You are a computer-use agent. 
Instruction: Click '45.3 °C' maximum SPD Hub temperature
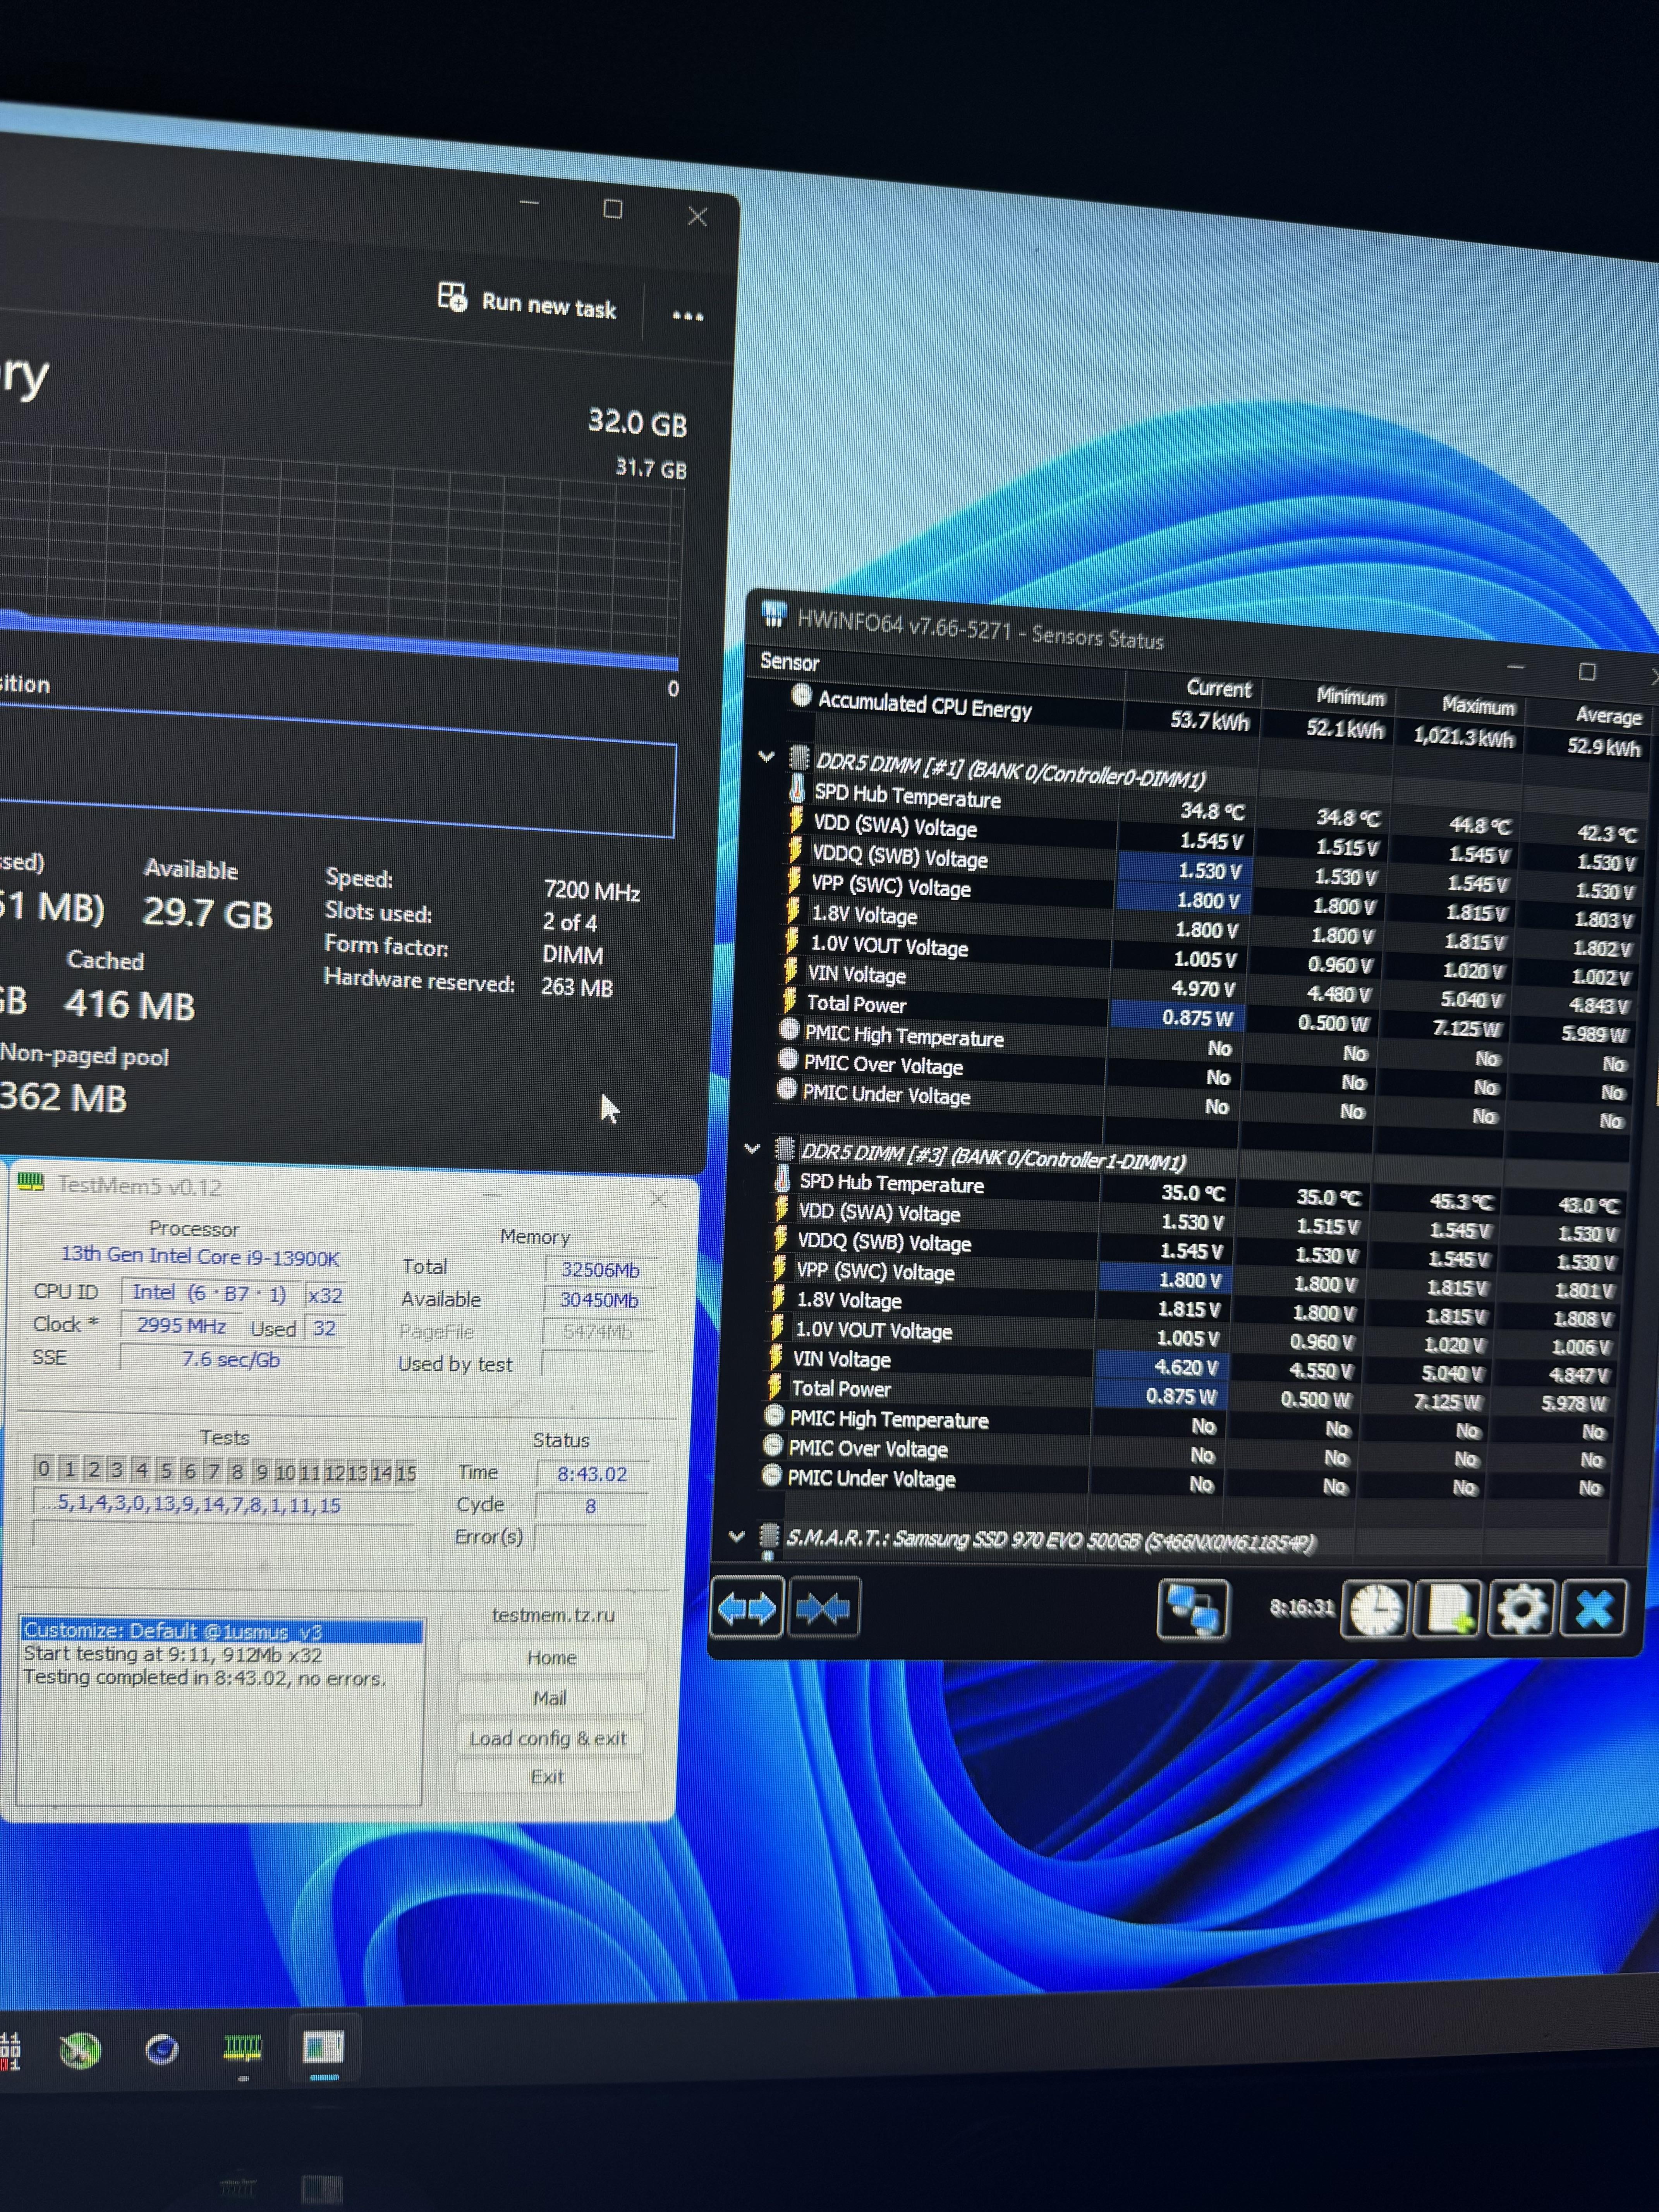tap(1462, 1201)
